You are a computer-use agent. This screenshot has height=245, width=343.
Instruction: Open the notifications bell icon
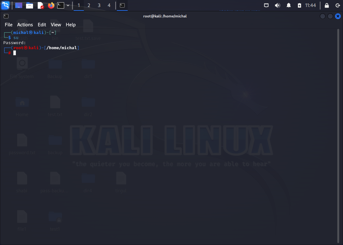pos(288,5)
